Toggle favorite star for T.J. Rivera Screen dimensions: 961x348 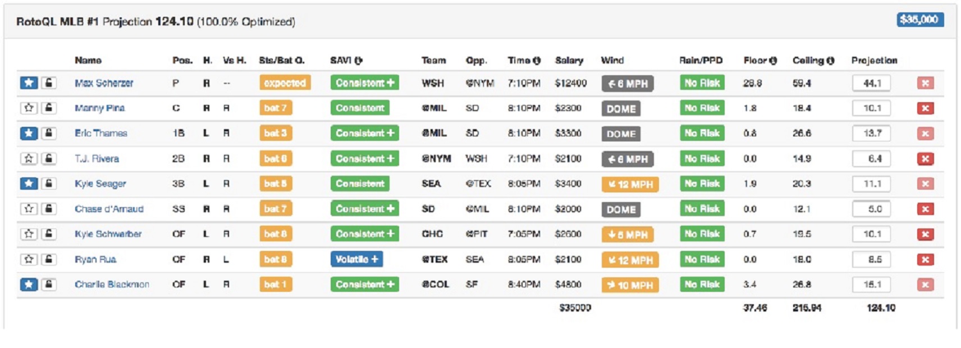[29, 158]
